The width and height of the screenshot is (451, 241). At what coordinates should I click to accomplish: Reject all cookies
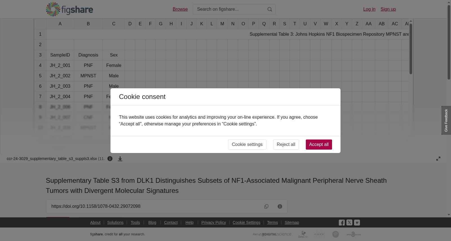pyautogui.click(x=286, y=145)
